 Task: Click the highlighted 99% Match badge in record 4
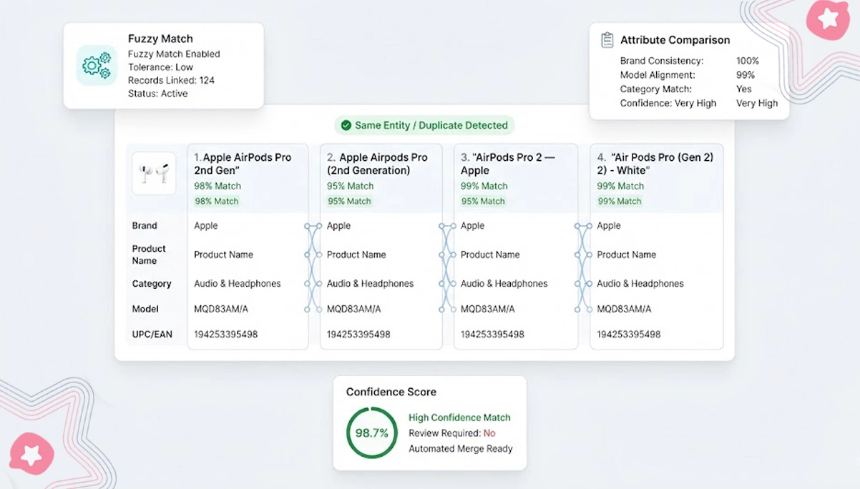[620, 201]
